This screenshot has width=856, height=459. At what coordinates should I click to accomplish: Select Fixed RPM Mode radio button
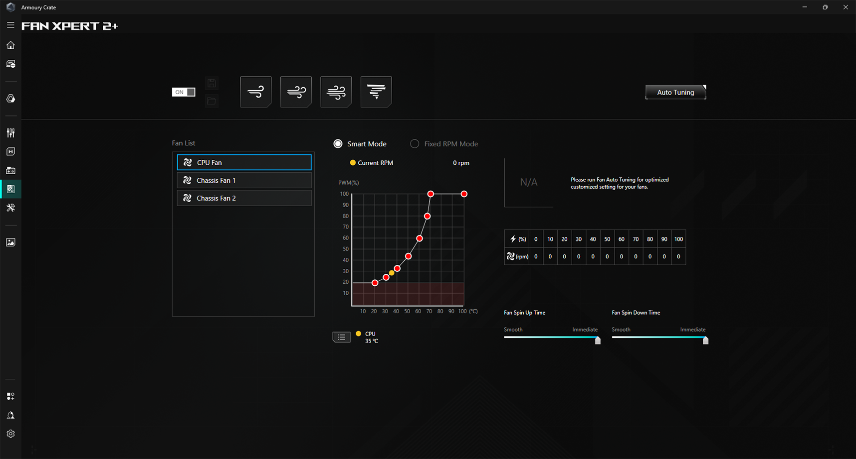pos(415,144)
